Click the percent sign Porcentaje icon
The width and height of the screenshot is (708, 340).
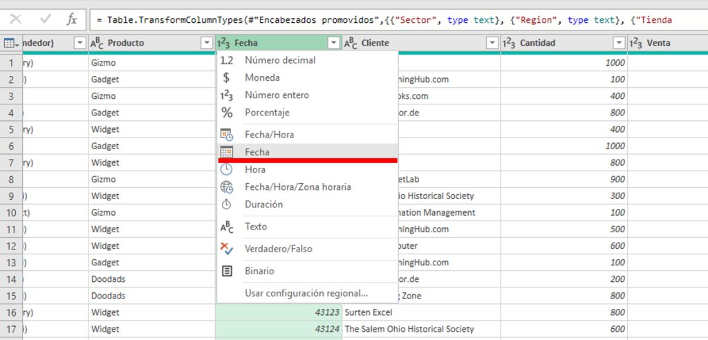(x=227, y=113)
